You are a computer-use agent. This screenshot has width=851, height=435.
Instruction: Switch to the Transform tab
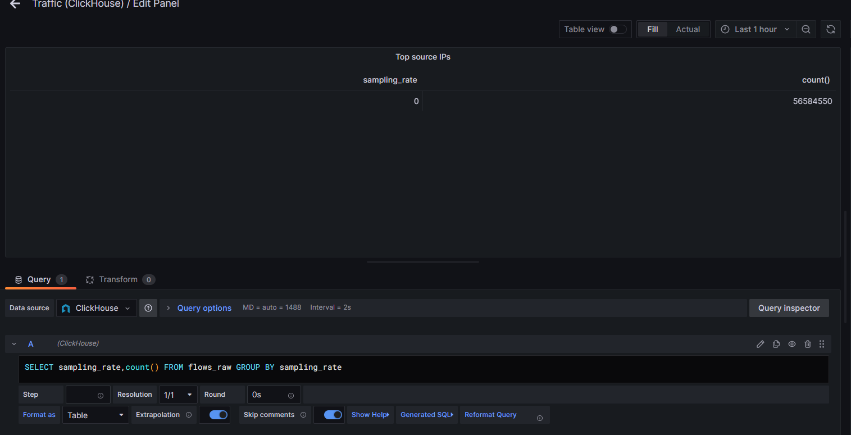[x=119, y=279]
